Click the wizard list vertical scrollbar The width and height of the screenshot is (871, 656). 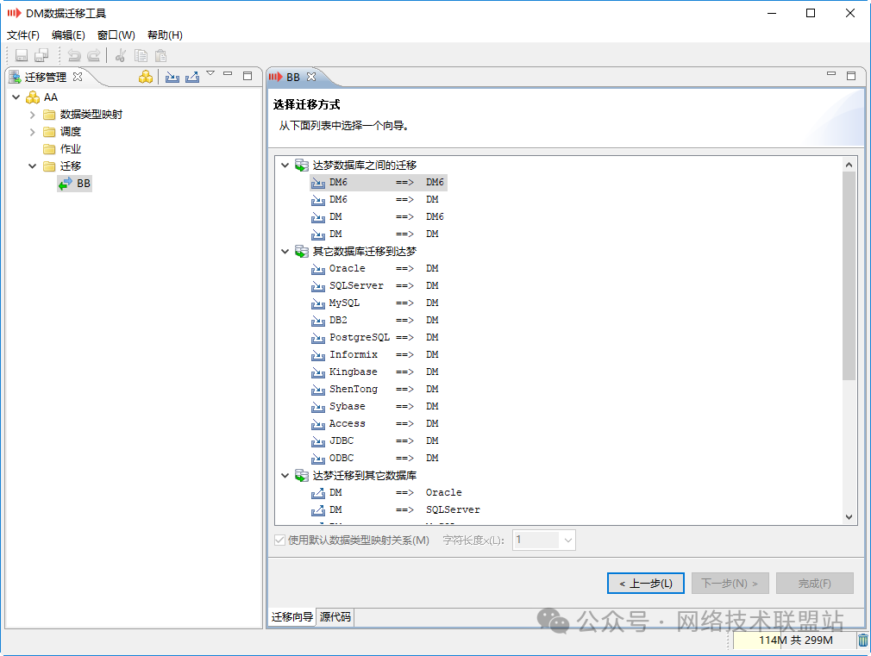(x=849, y=276)
